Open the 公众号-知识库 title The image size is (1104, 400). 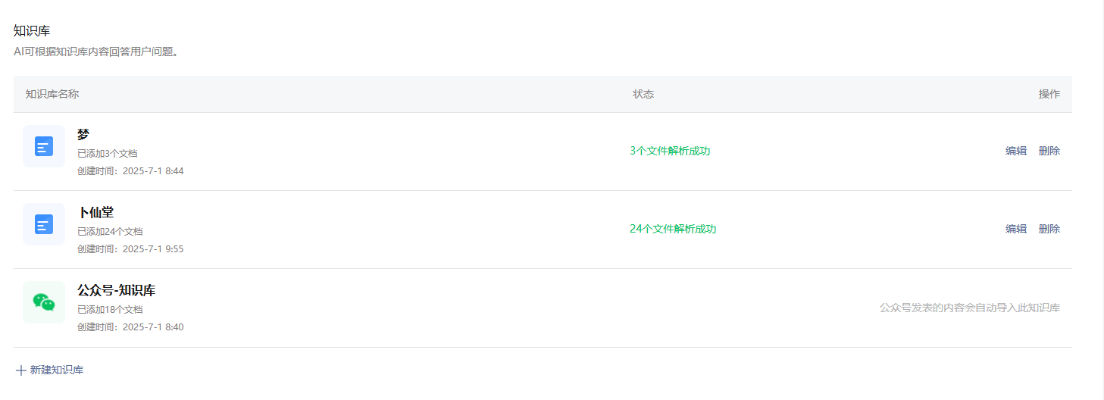[117, 291]
